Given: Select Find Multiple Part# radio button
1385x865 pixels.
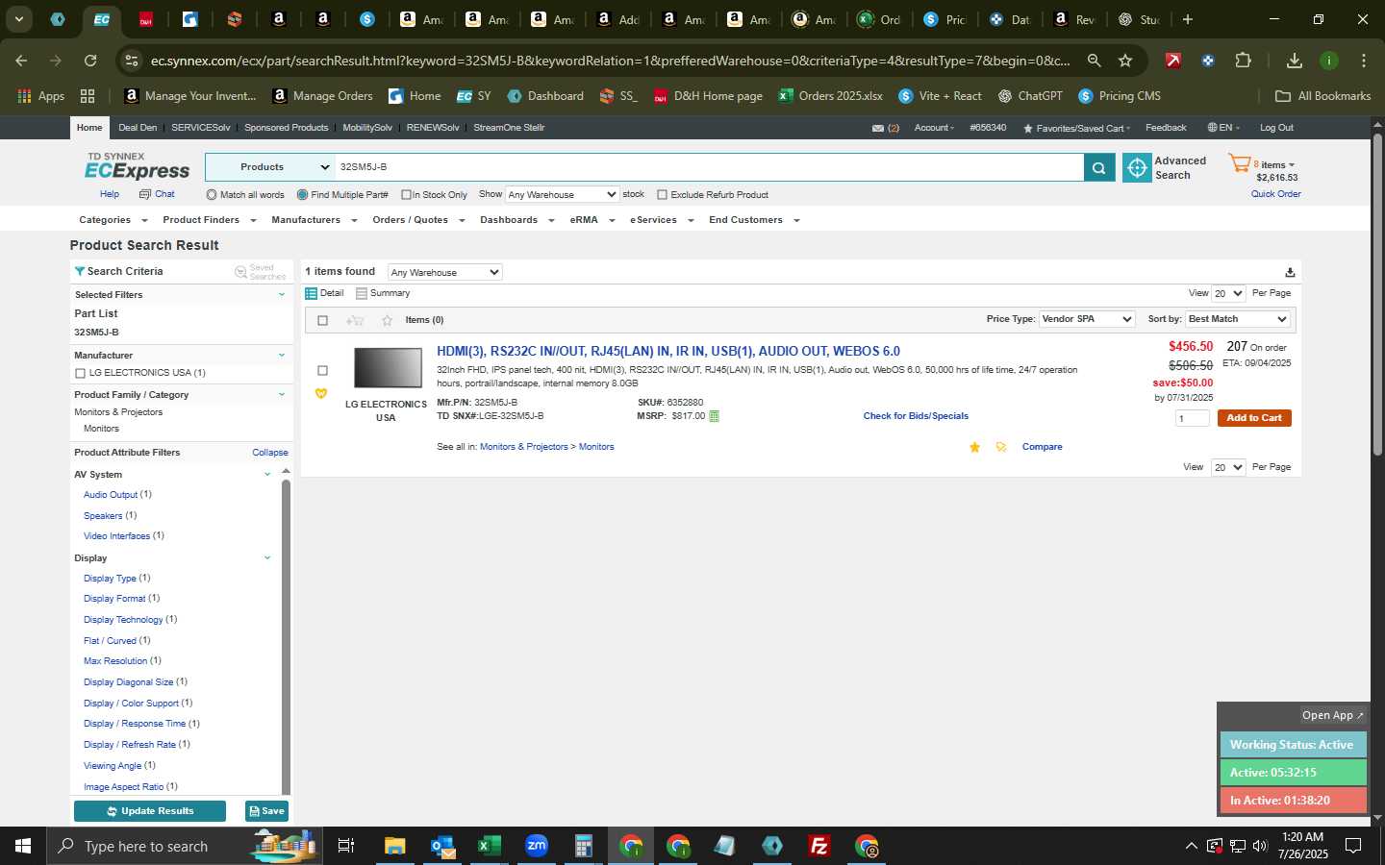Looking at the screenshot, I should tap(302, 195).
